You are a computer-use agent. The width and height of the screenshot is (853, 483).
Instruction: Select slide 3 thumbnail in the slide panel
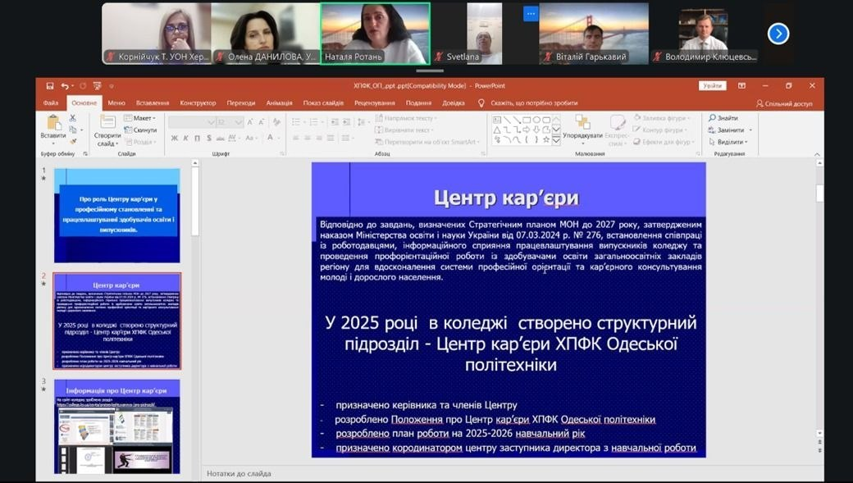(x=119, y=426)
